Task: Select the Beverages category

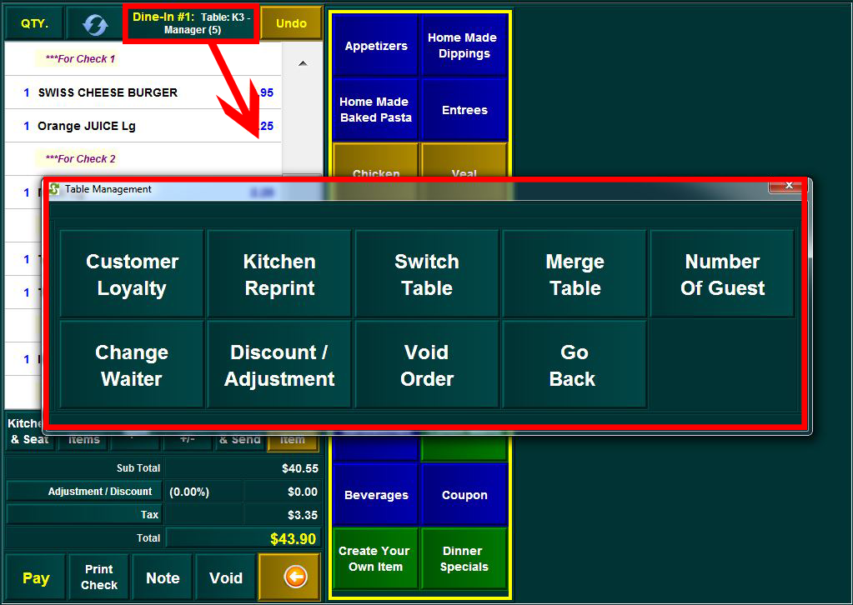Action: click(376, 495)
